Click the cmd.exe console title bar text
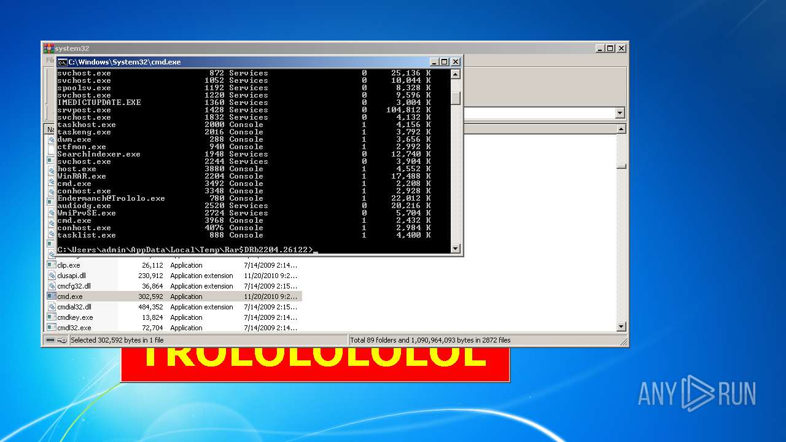This screenshot has height=442, width=786. pos(125,62)
